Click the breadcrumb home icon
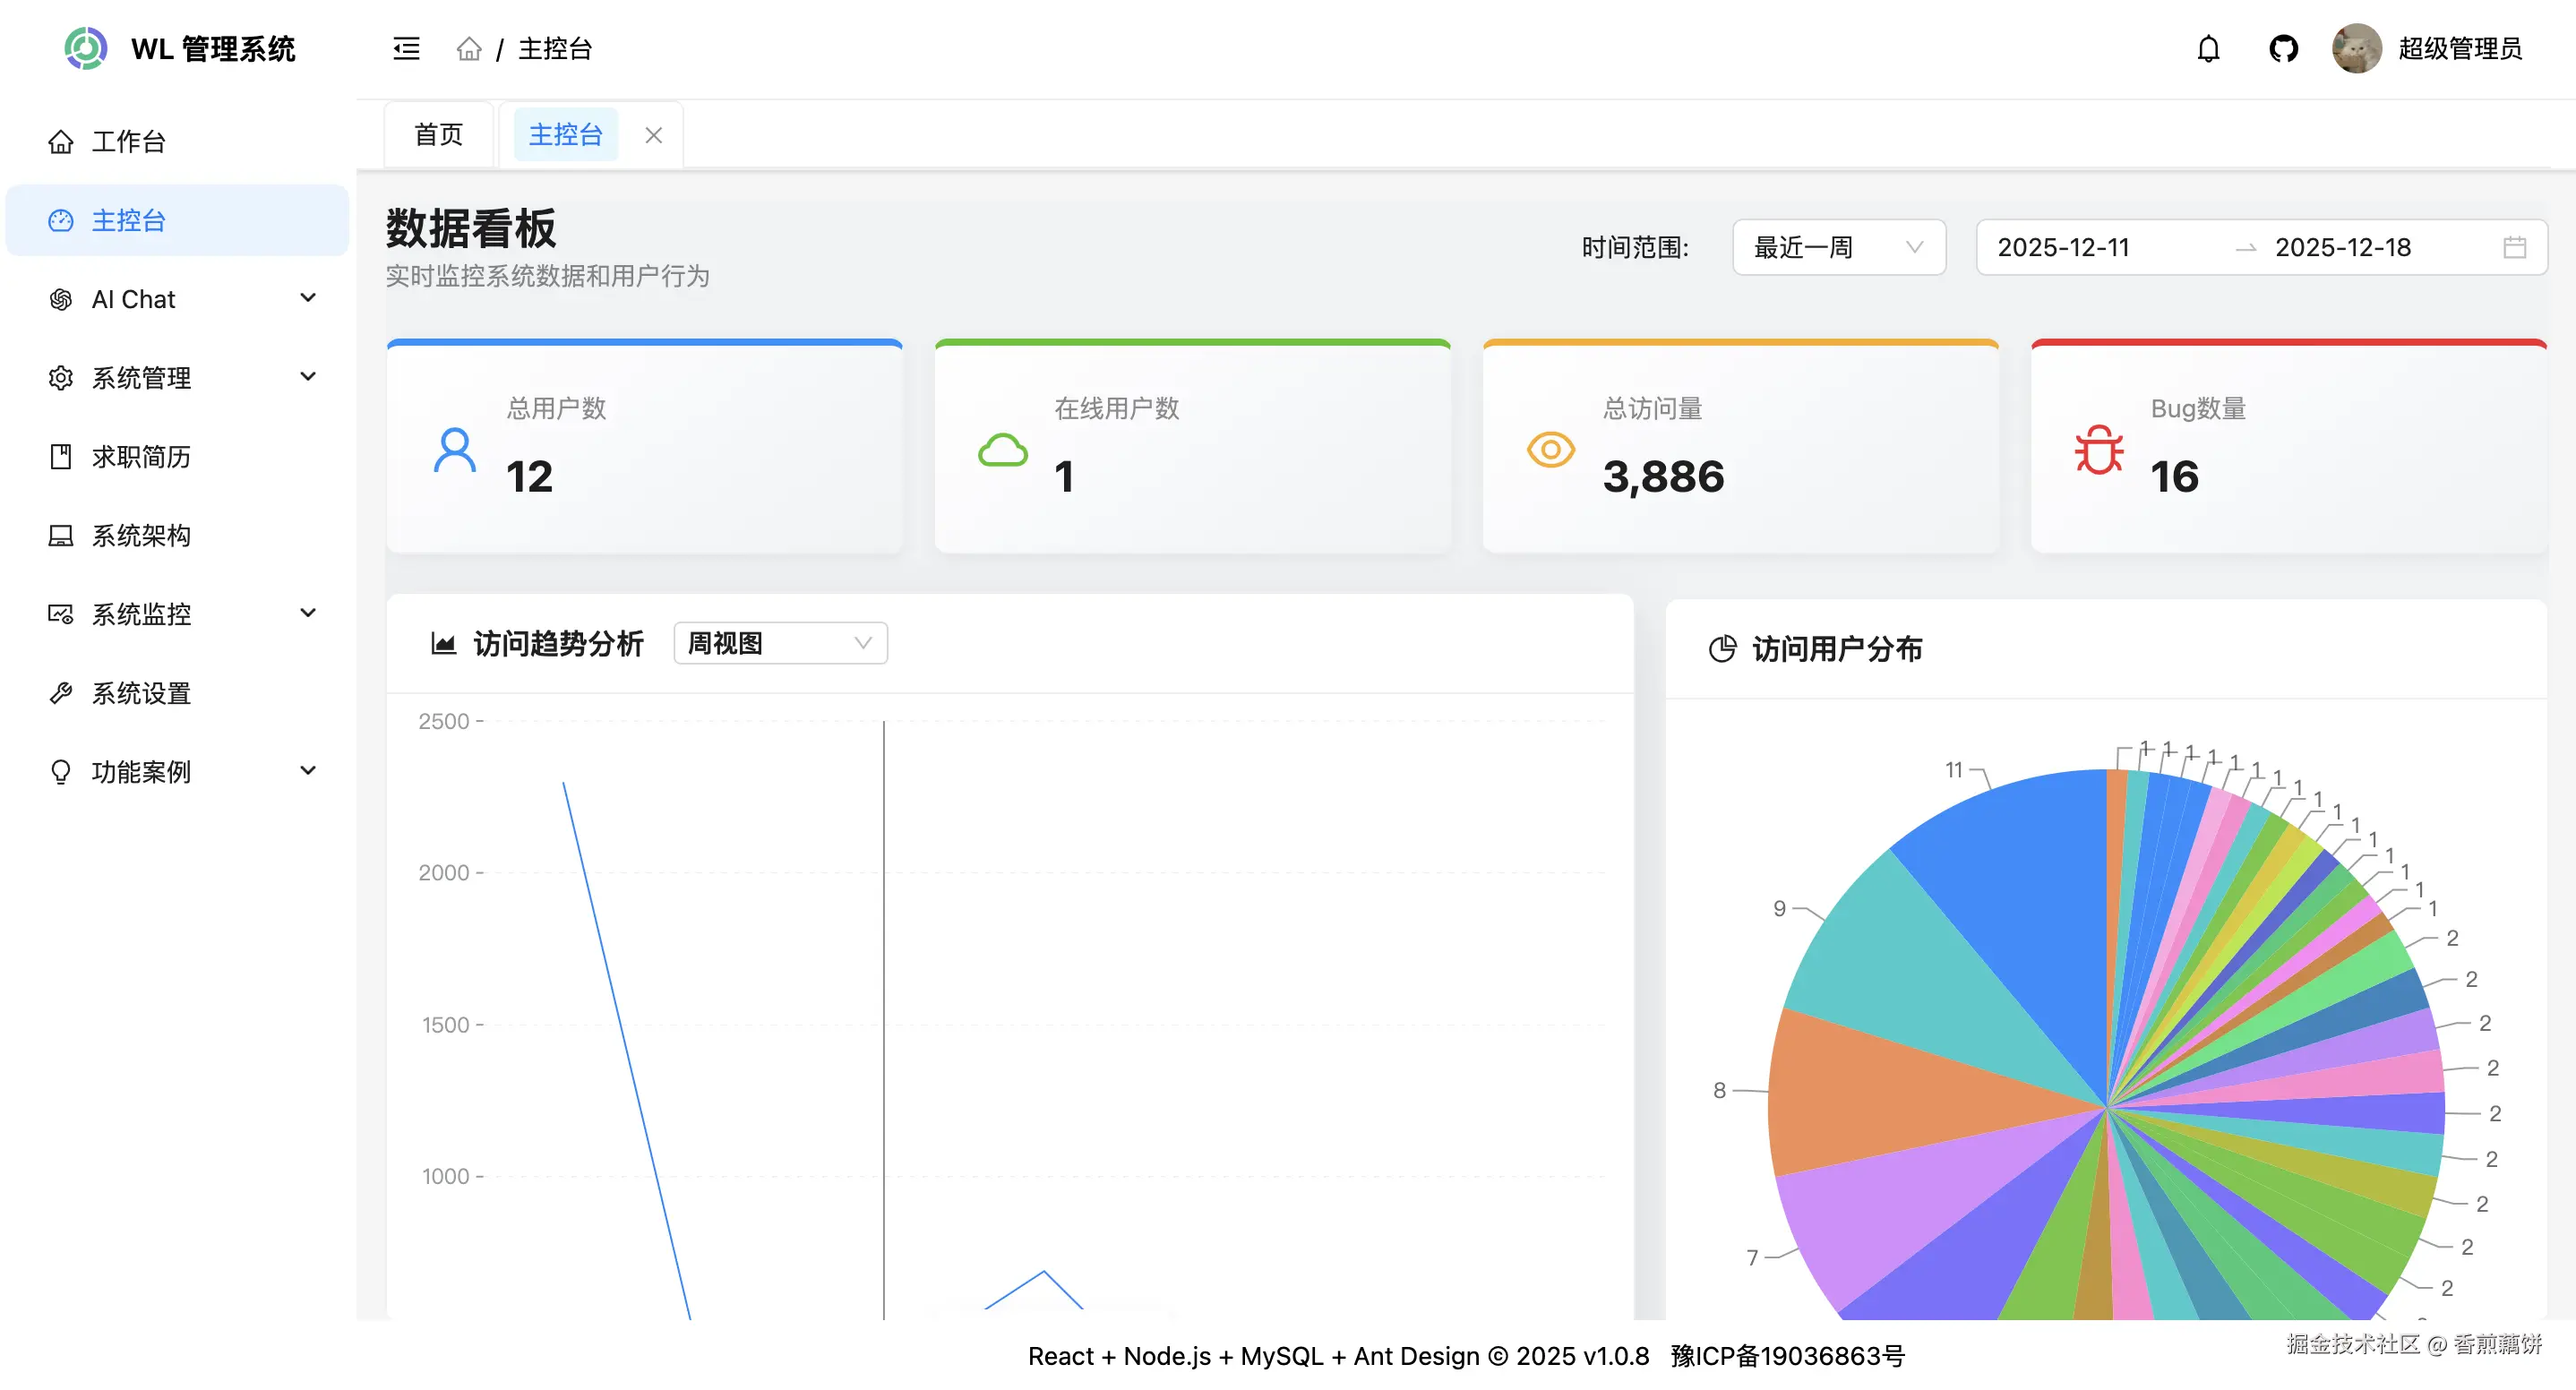The height and width of the screenshot is (1390, 2576). (469, 49)
